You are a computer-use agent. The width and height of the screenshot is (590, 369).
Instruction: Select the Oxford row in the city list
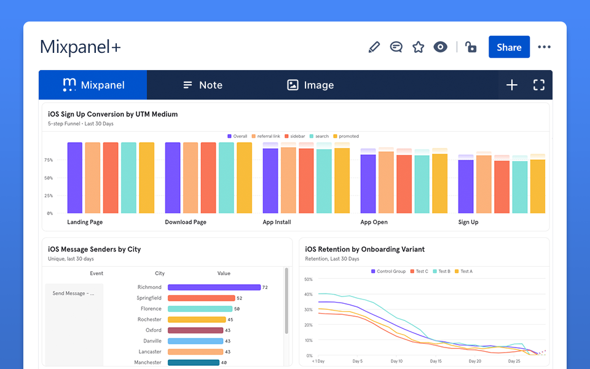(x=183, y=330)
